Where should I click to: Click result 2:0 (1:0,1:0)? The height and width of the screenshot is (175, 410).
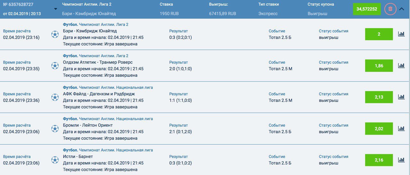click(x=181, y=69)
